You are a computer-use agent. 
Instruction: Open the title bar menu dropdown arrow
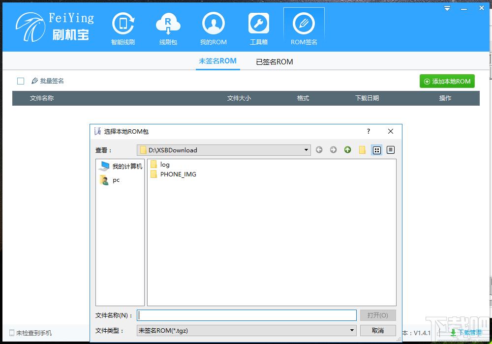447,8
